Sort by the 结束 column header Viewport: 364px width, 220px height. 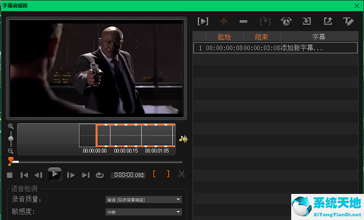coord(261,36)
